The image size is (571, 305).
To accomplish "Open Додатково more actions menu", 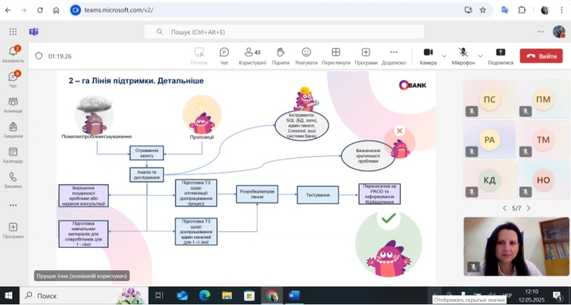I will [393, 55].
